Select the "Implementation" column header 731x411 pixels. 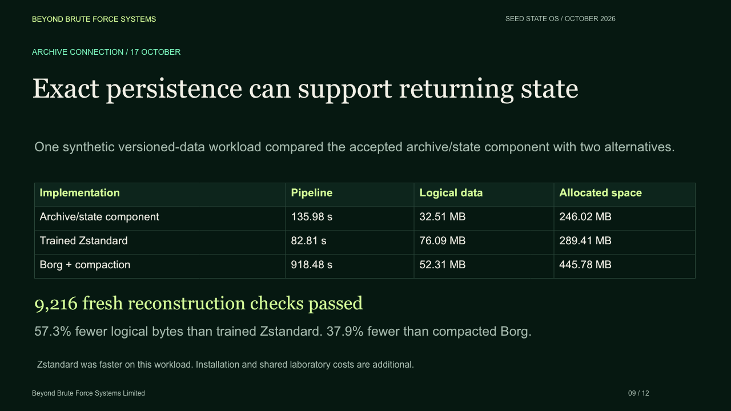point(160,195)
